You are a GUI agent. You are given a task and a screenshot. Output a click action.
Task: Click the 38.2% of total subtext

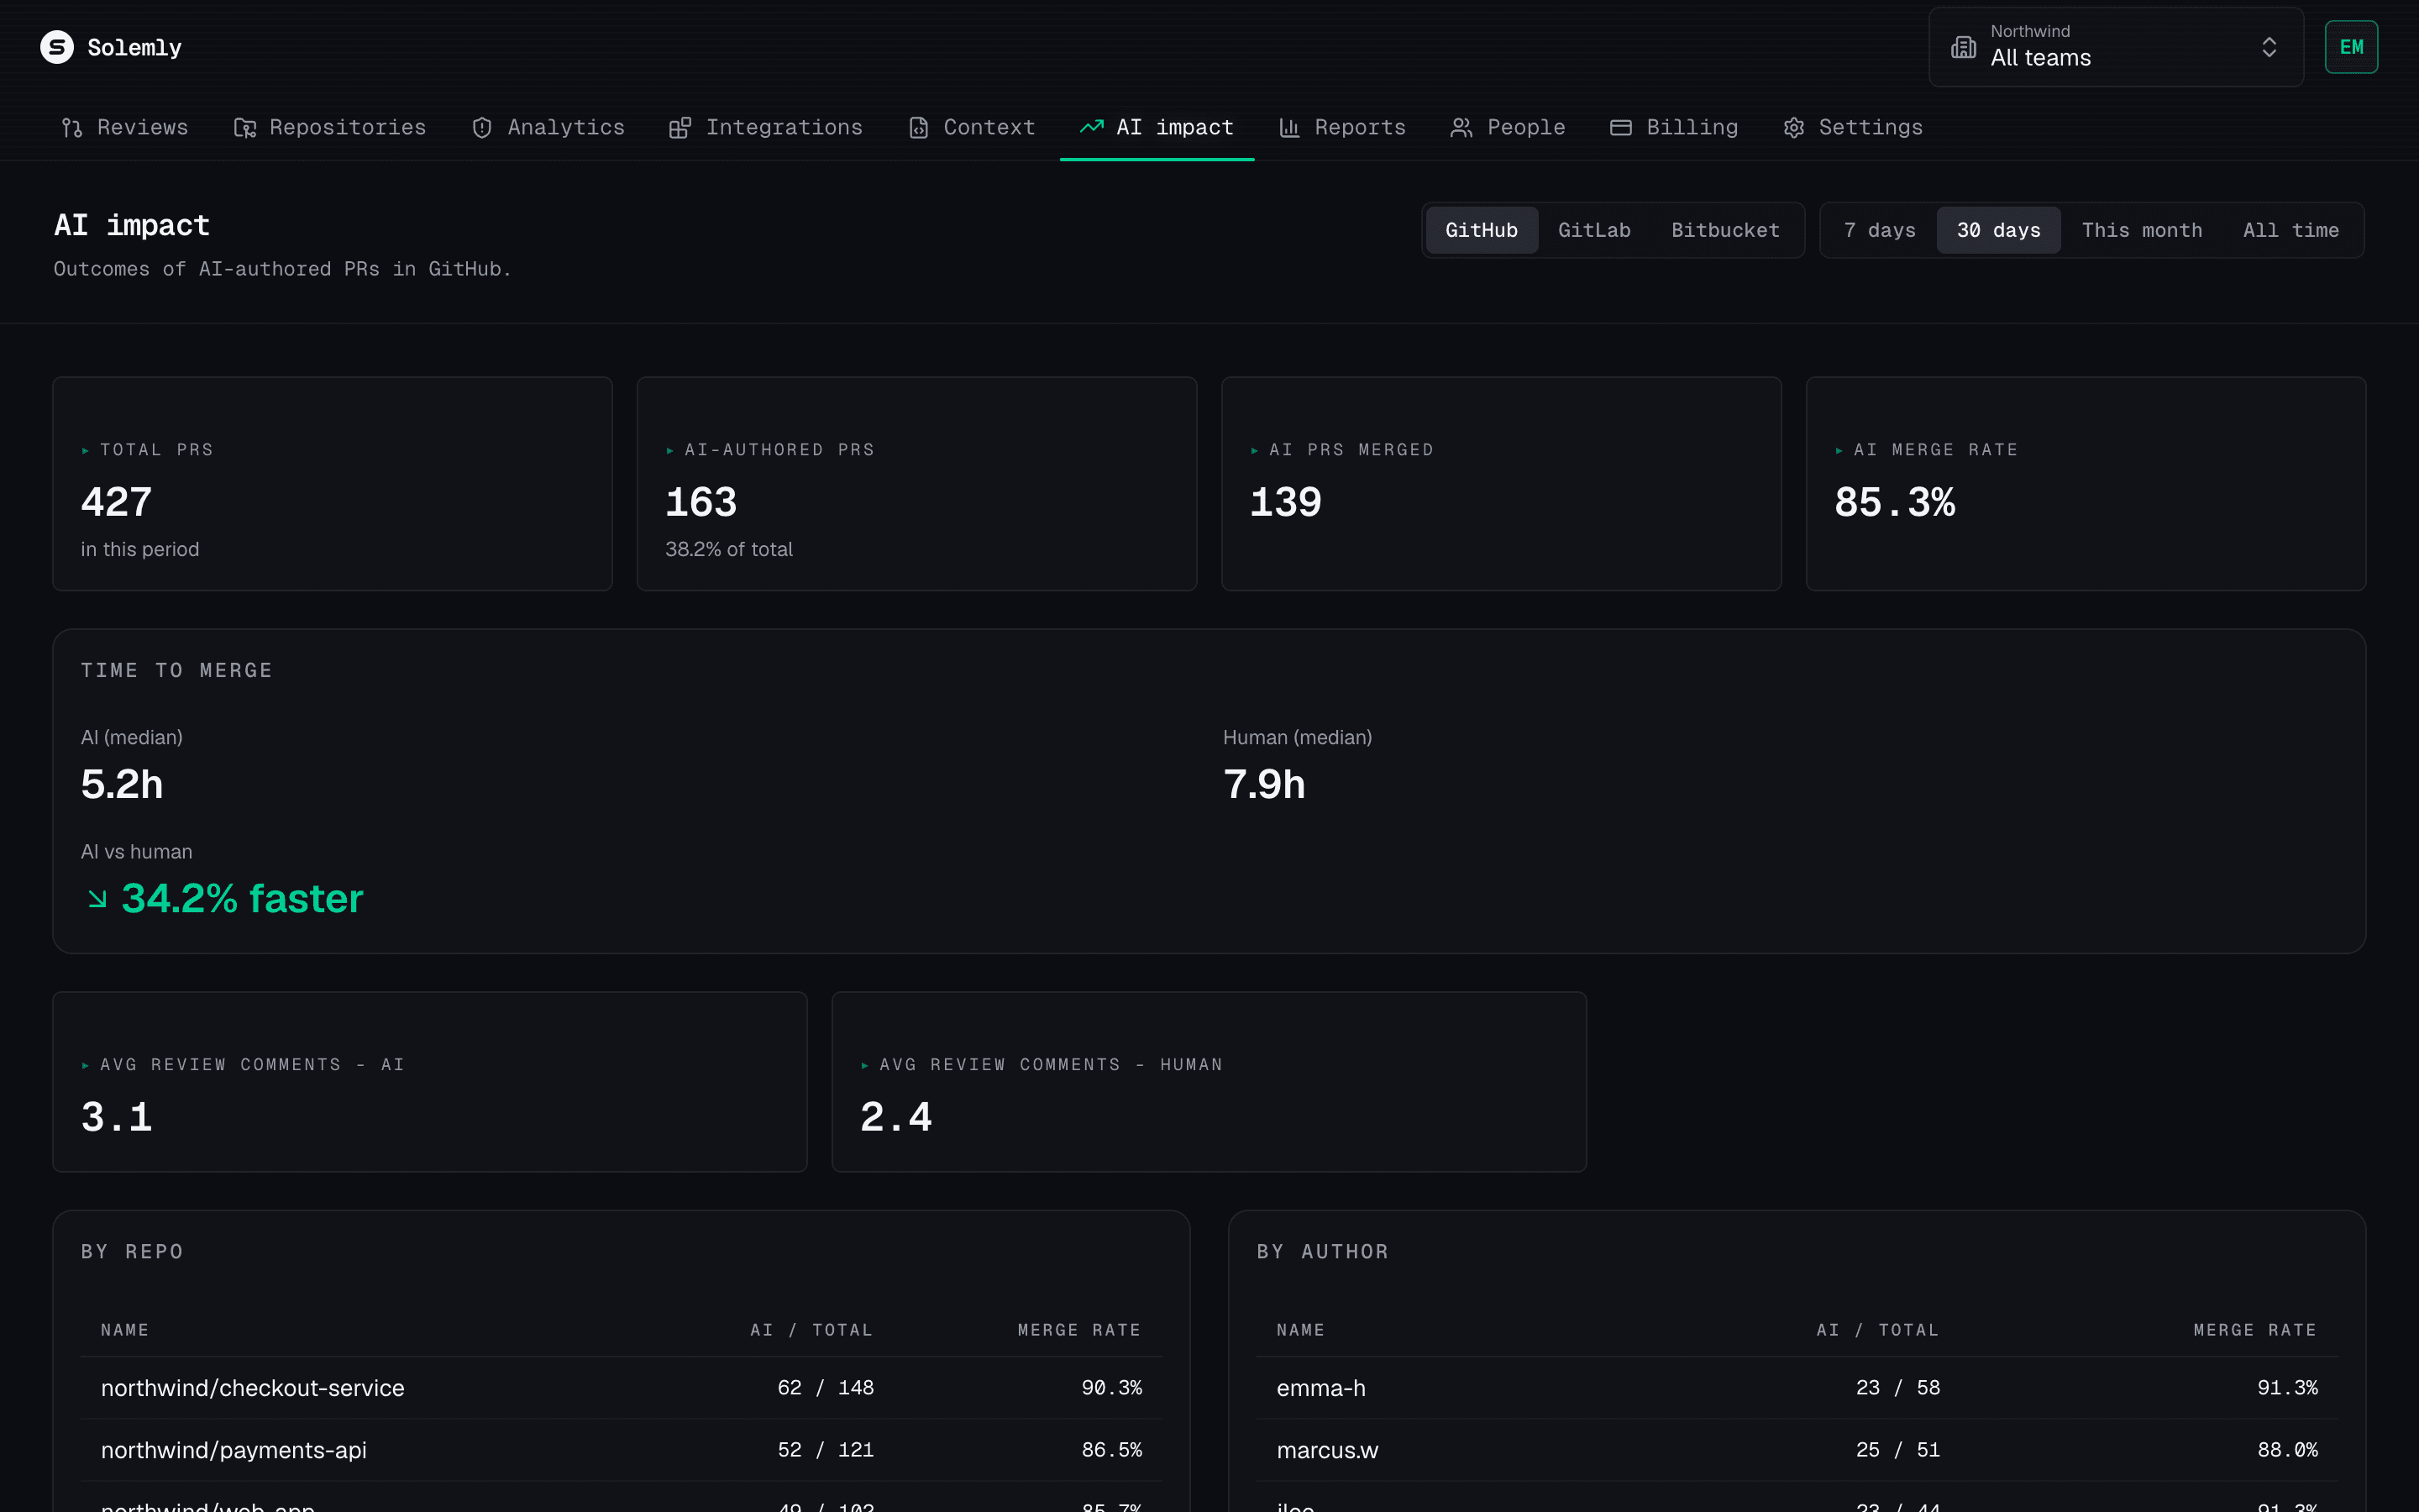click(729, 549)
